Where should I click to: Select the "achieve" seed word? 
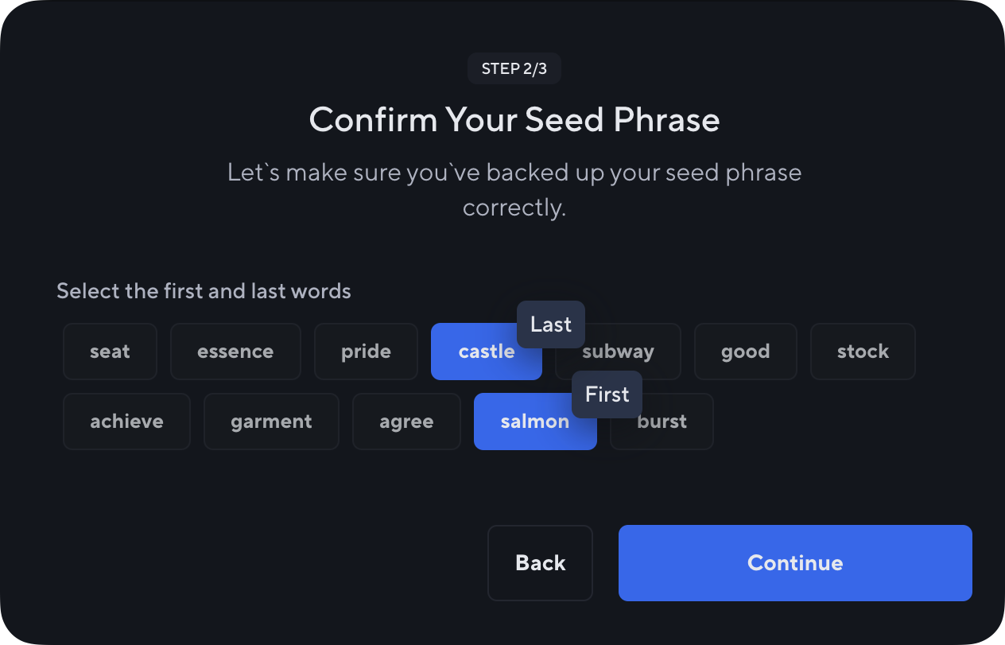[x=126, y=422]
